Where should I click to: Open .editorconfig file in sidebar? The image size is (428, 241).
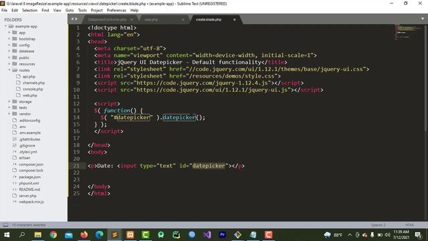tap(29, 120)
